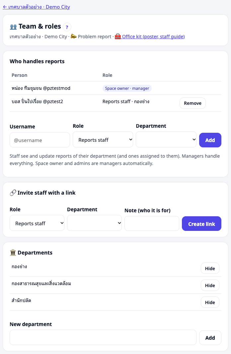231x354 pixels.
Task: Hide the สำนักปลัด department
Action: (210, 302)
